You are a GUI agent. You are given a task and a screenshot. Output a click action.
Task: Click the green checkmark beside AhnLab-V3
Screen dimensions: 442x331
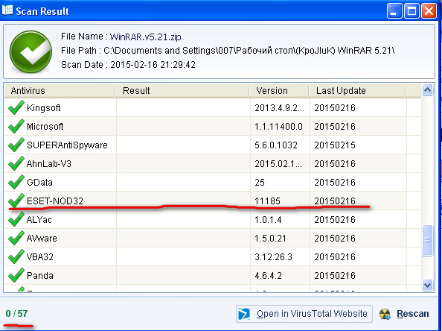click(16, 163)
